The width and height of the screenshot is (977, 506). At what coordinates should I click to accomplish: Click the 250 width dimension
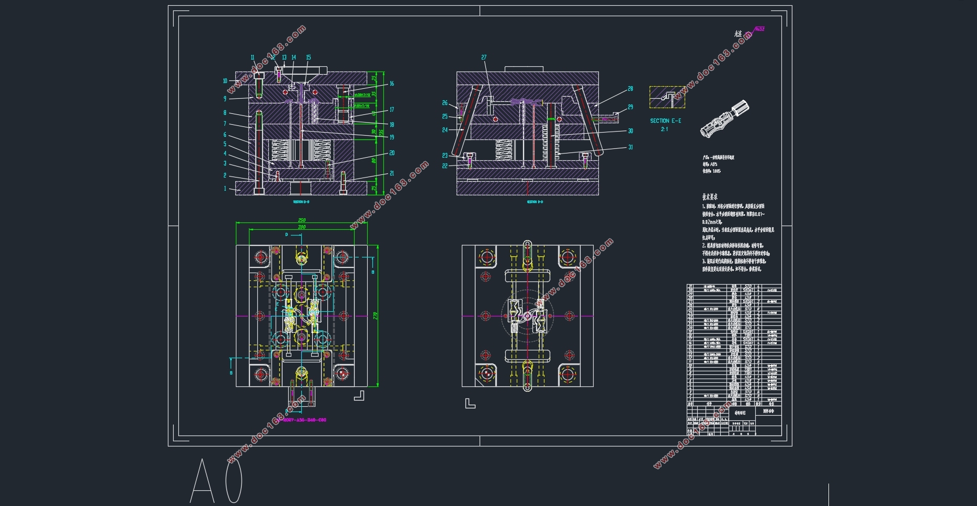(x=302, y=220)
